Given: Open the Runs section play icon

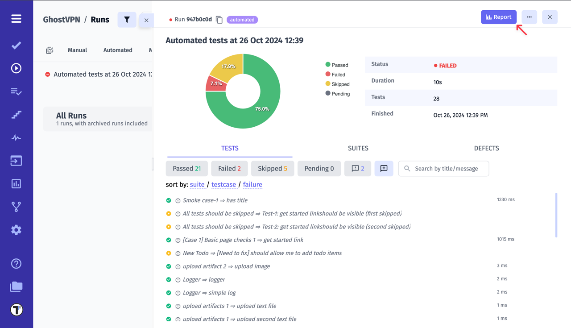Looking at the screenshot, I should 16,68.
